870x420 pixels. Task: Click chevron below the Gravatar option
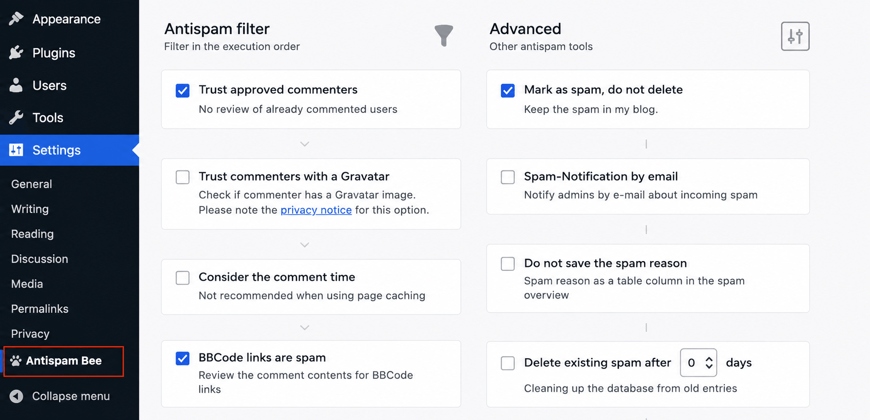304,245
